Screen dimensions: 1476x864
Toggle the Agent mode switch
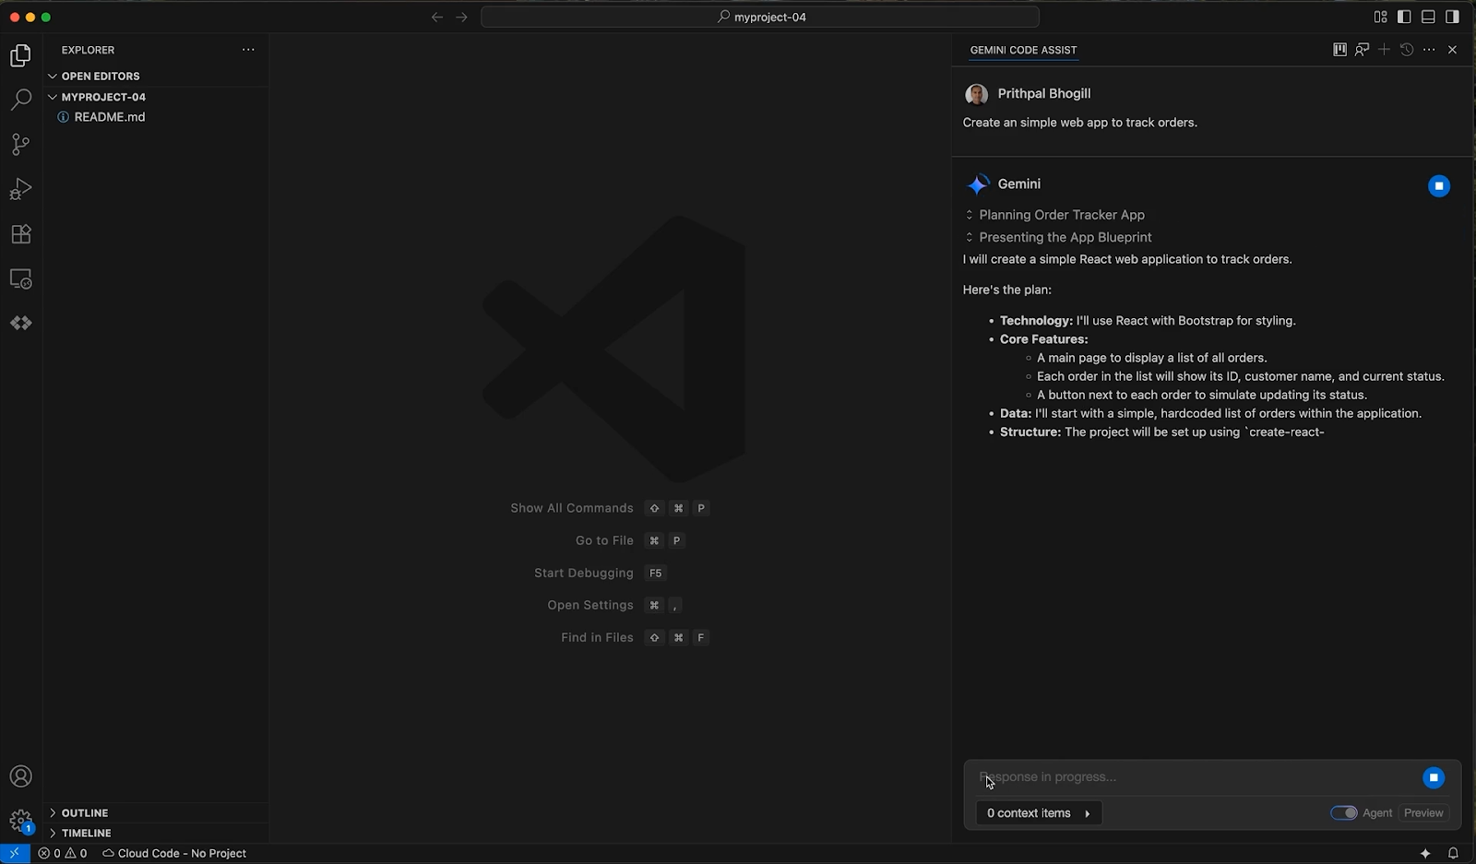click(1344, 813)
